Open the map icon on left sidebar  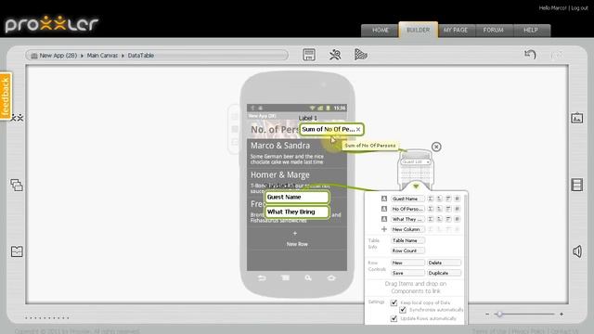point(17,251)
